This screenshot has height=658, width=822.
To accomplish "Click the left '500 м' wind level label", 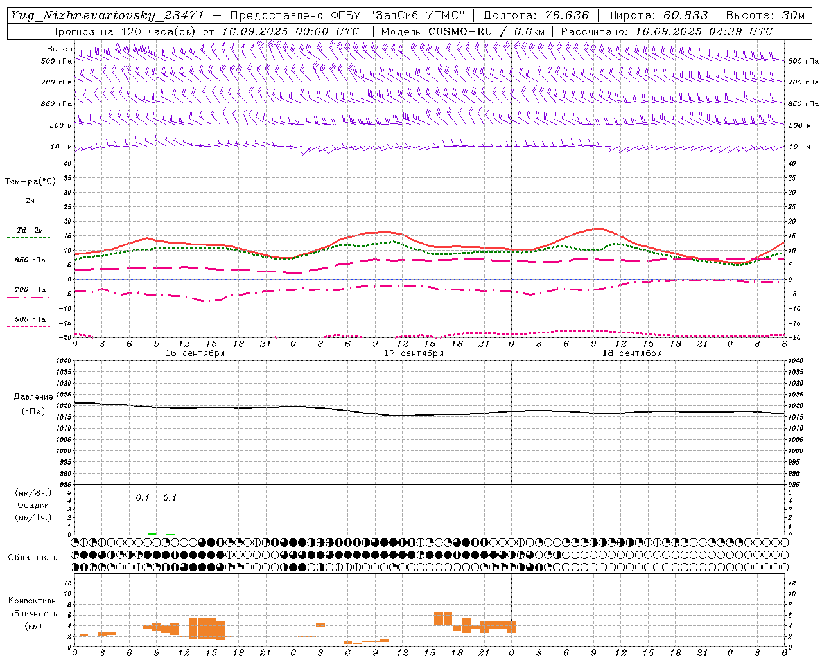I will click(x=61, y=125).
